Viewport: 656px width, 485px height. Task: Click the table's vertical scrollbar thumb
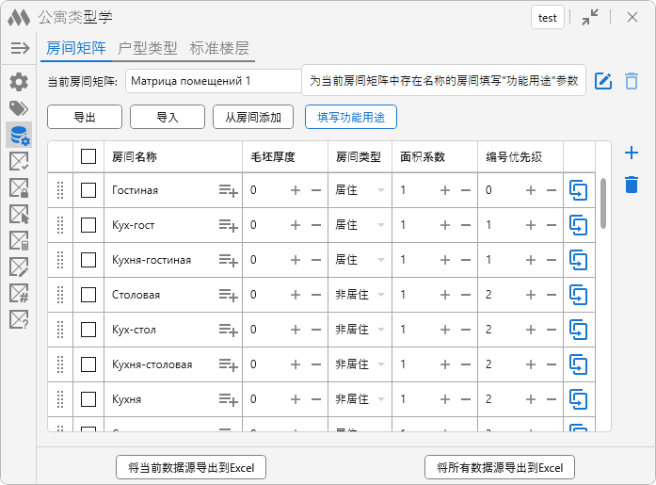[602, 202]
